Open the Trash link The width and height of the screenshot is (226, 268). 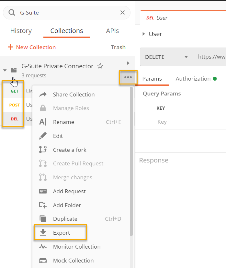click(118, 47)
